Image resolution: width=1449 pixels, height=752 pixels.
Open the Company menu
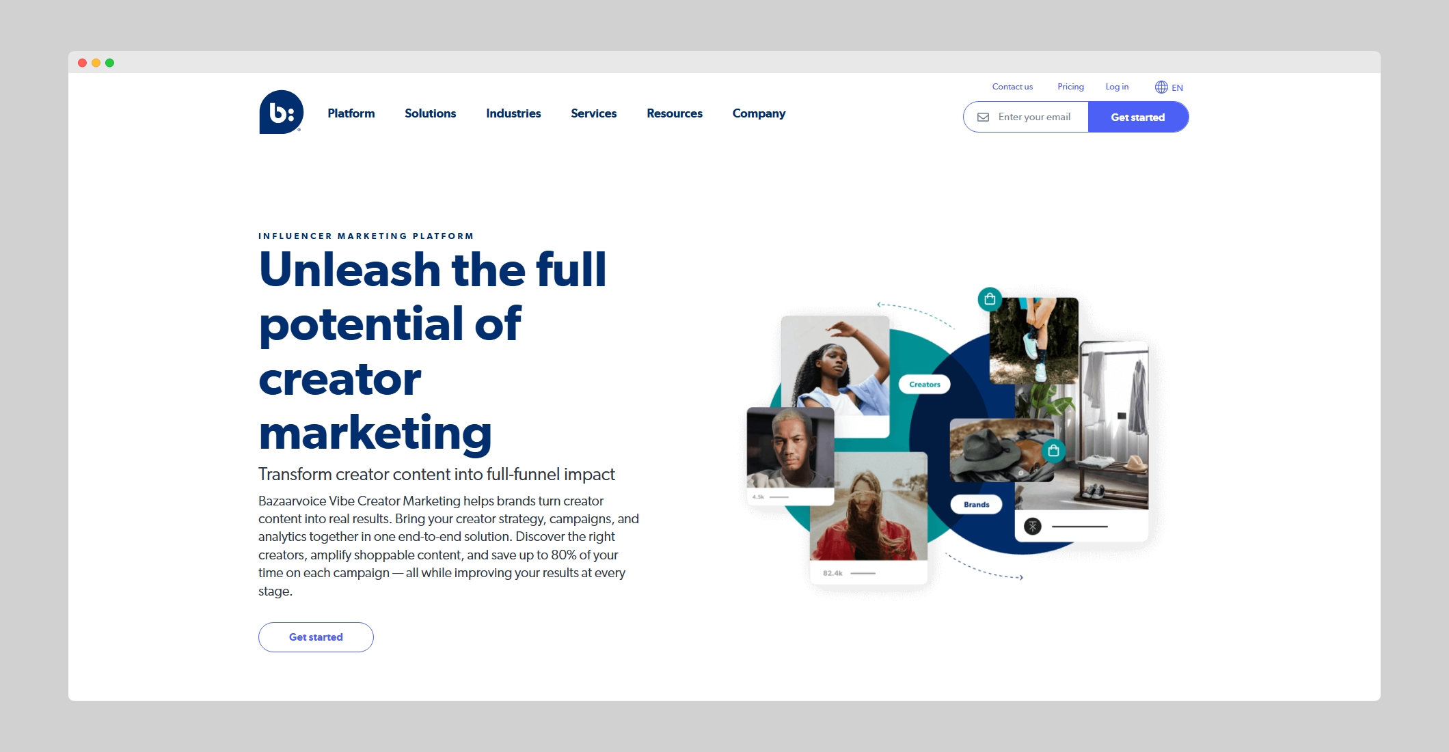click(x=759, y=113)
